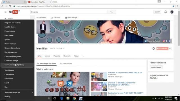Open the YouTube hamburger guide menu

point(5,12)
